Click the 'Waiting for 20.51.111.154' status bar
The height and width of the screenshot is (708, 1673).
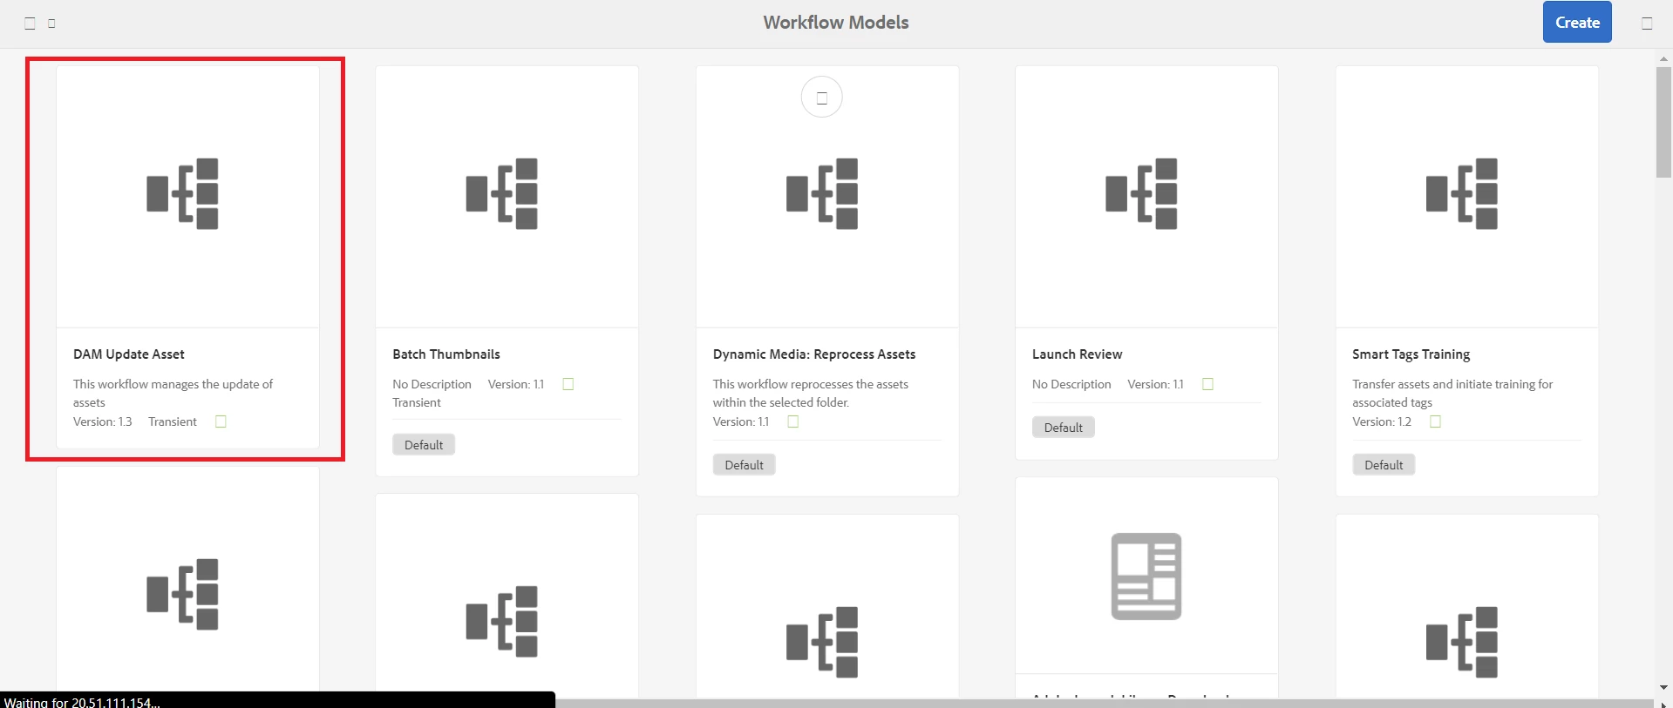tap(277, 700)
